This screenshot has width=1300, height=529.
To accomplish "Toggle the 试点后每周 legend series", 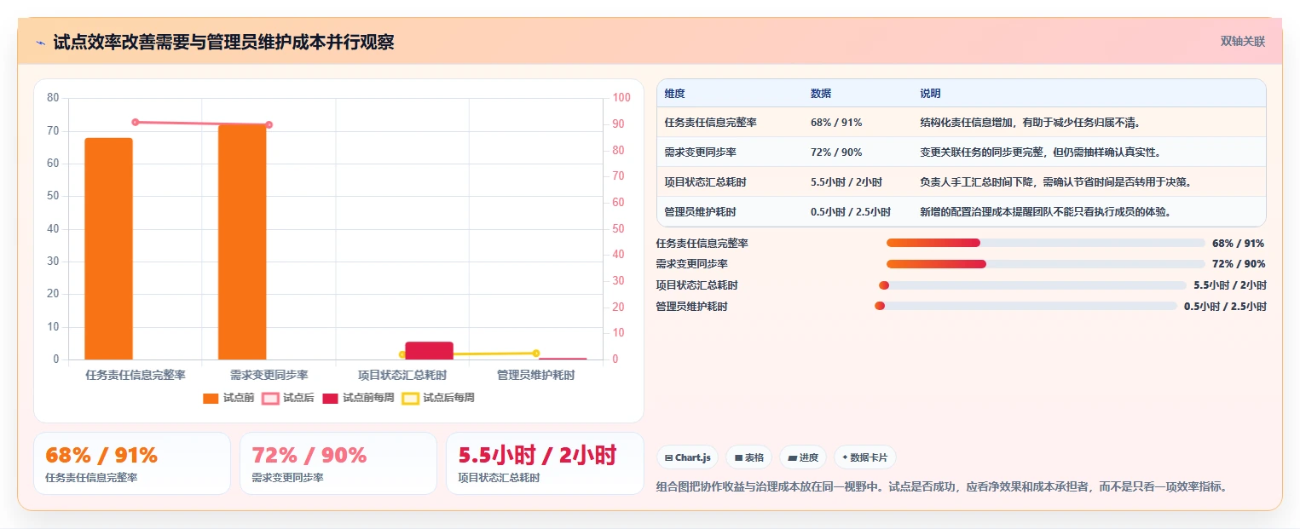I will pyautogui.click(x=438, y=398).
